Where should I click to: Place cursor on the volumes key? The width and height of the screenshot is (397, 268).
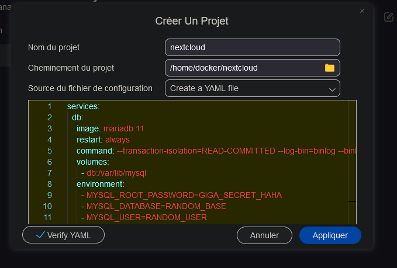coord(92,162)
